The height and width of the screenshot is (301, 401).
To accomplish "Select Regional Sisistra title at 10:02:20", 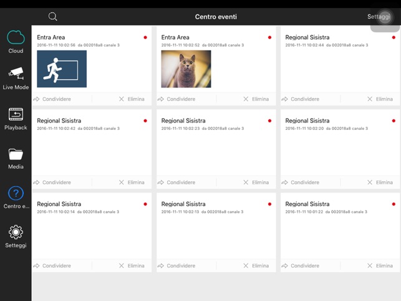I will point(307,121).
